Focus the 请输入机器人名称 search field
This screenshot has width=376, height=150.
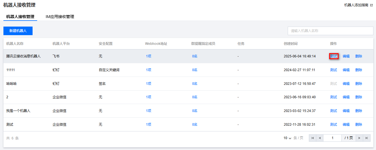click(x=330, y=31)
